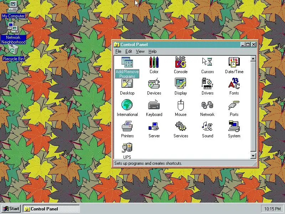Click the Start button
This screenshot has width=285, height=214.
(x=11, y=209)
